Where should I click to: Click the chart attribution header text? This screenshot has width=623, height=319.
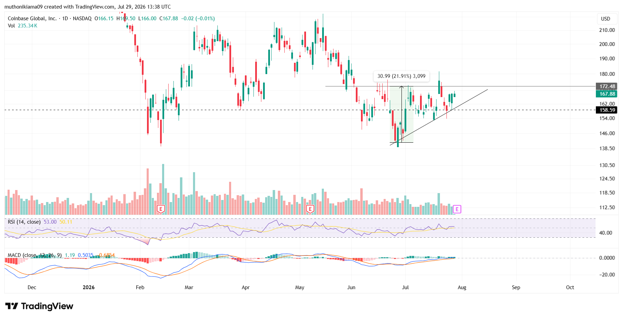click(88, 7)
